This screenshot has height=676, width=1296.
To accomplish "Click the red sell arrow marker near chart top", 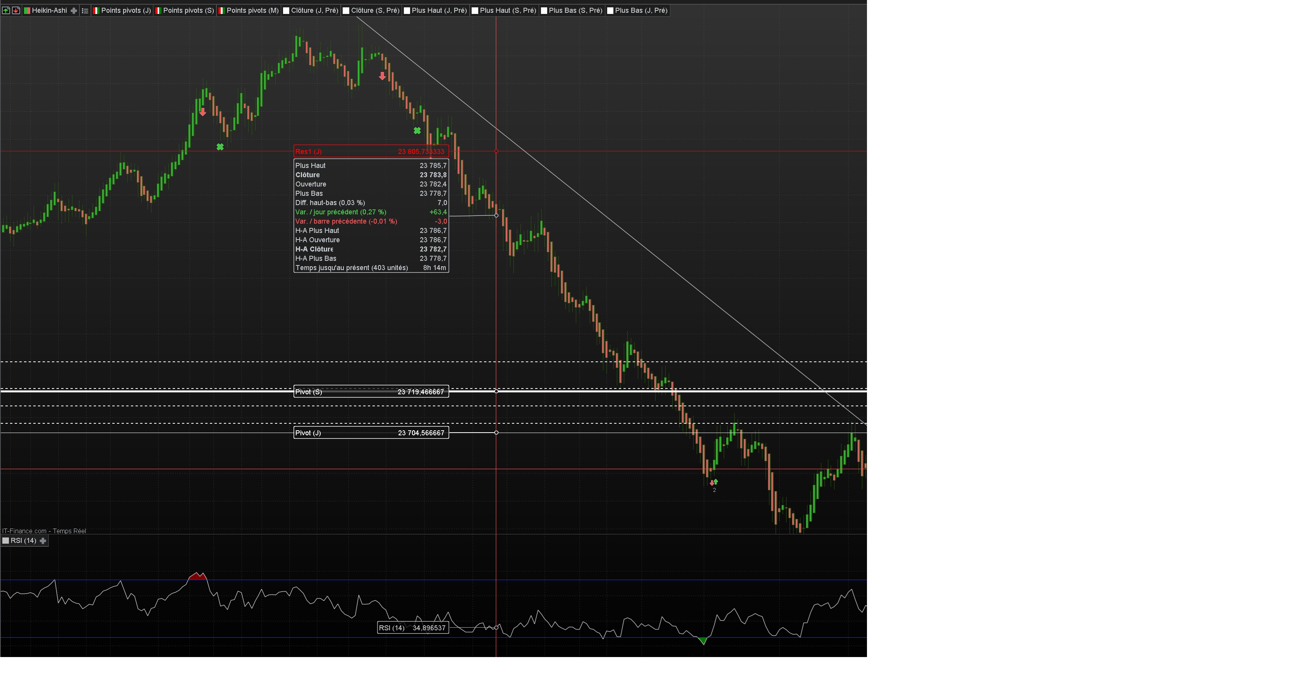I will (x=382, y=76).
